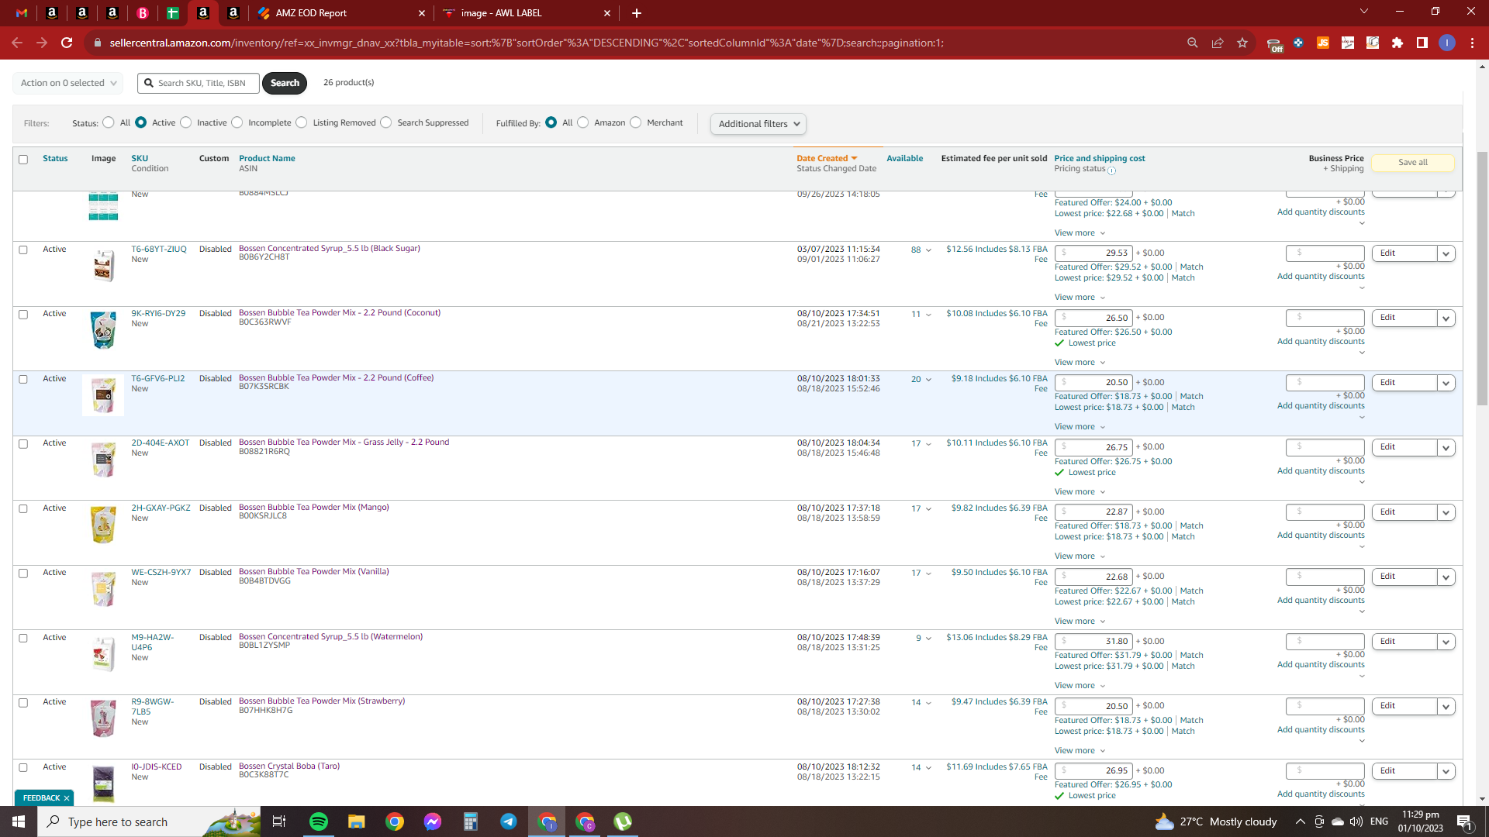Open the Chrome profile avatar
Viewport: 1489px width, 837px height.
[1447, 43]
